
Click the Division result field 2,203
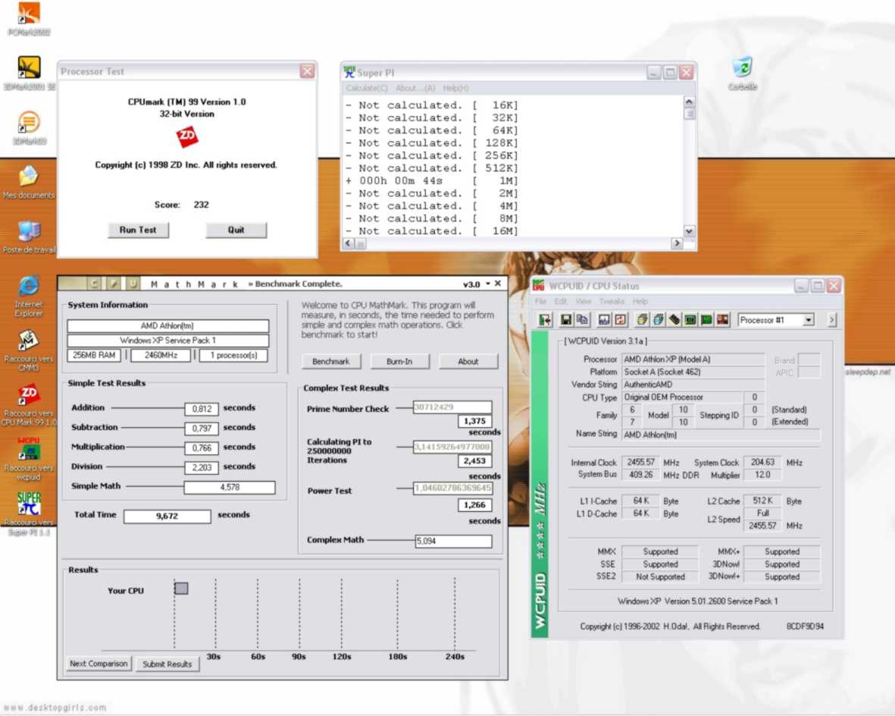202,467
